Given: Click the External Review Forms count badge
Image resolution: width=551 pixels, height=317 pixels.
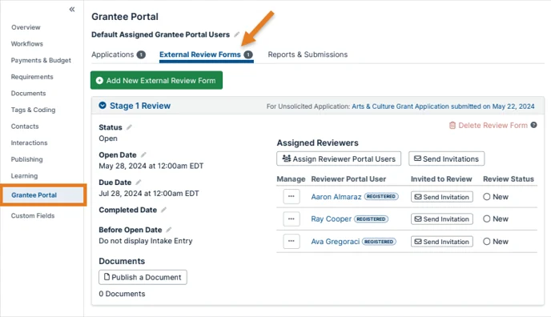Looking at the screenshot, I should 248,54.
